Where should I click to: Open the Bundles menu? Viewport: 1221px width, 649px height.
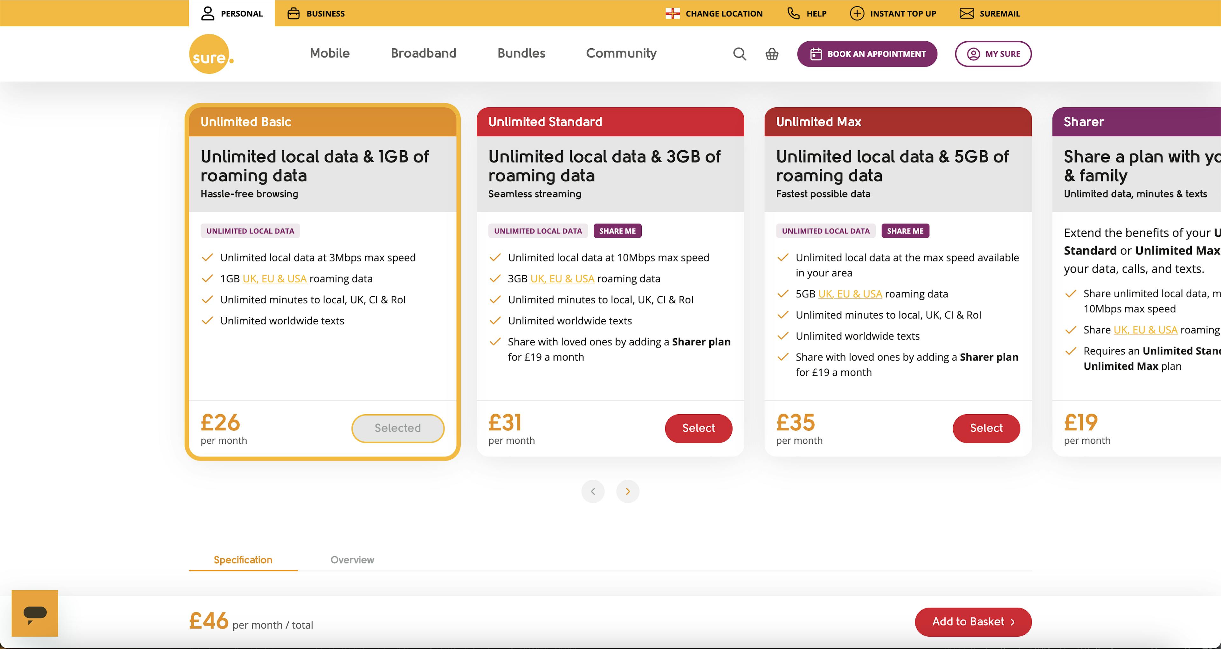tap(521, 53)
